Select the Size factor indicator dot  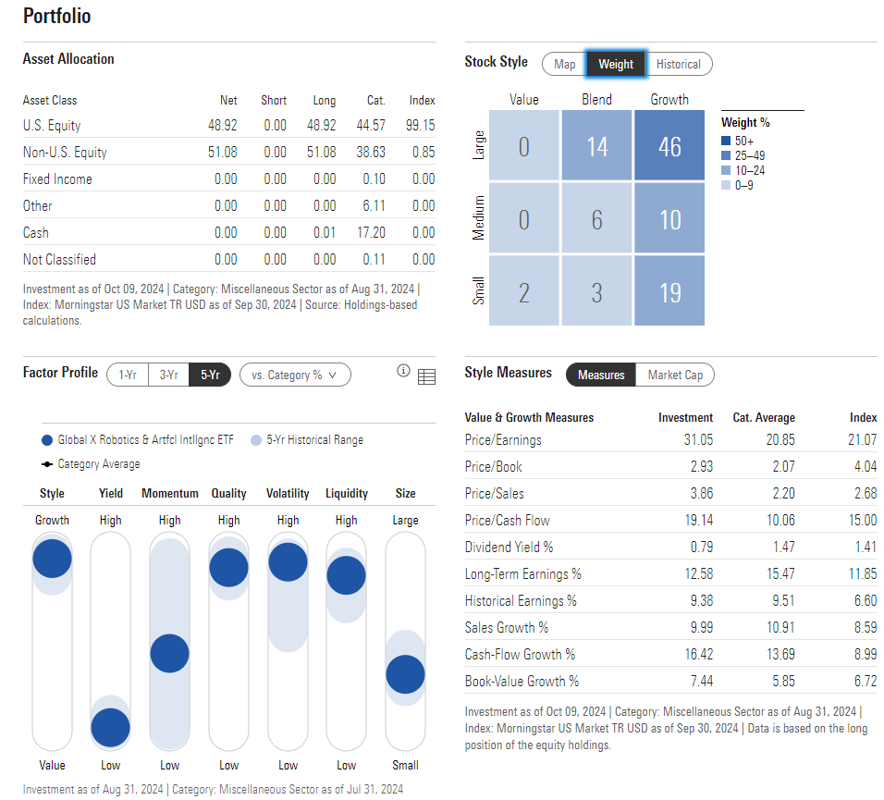click(x=405, y=673)
